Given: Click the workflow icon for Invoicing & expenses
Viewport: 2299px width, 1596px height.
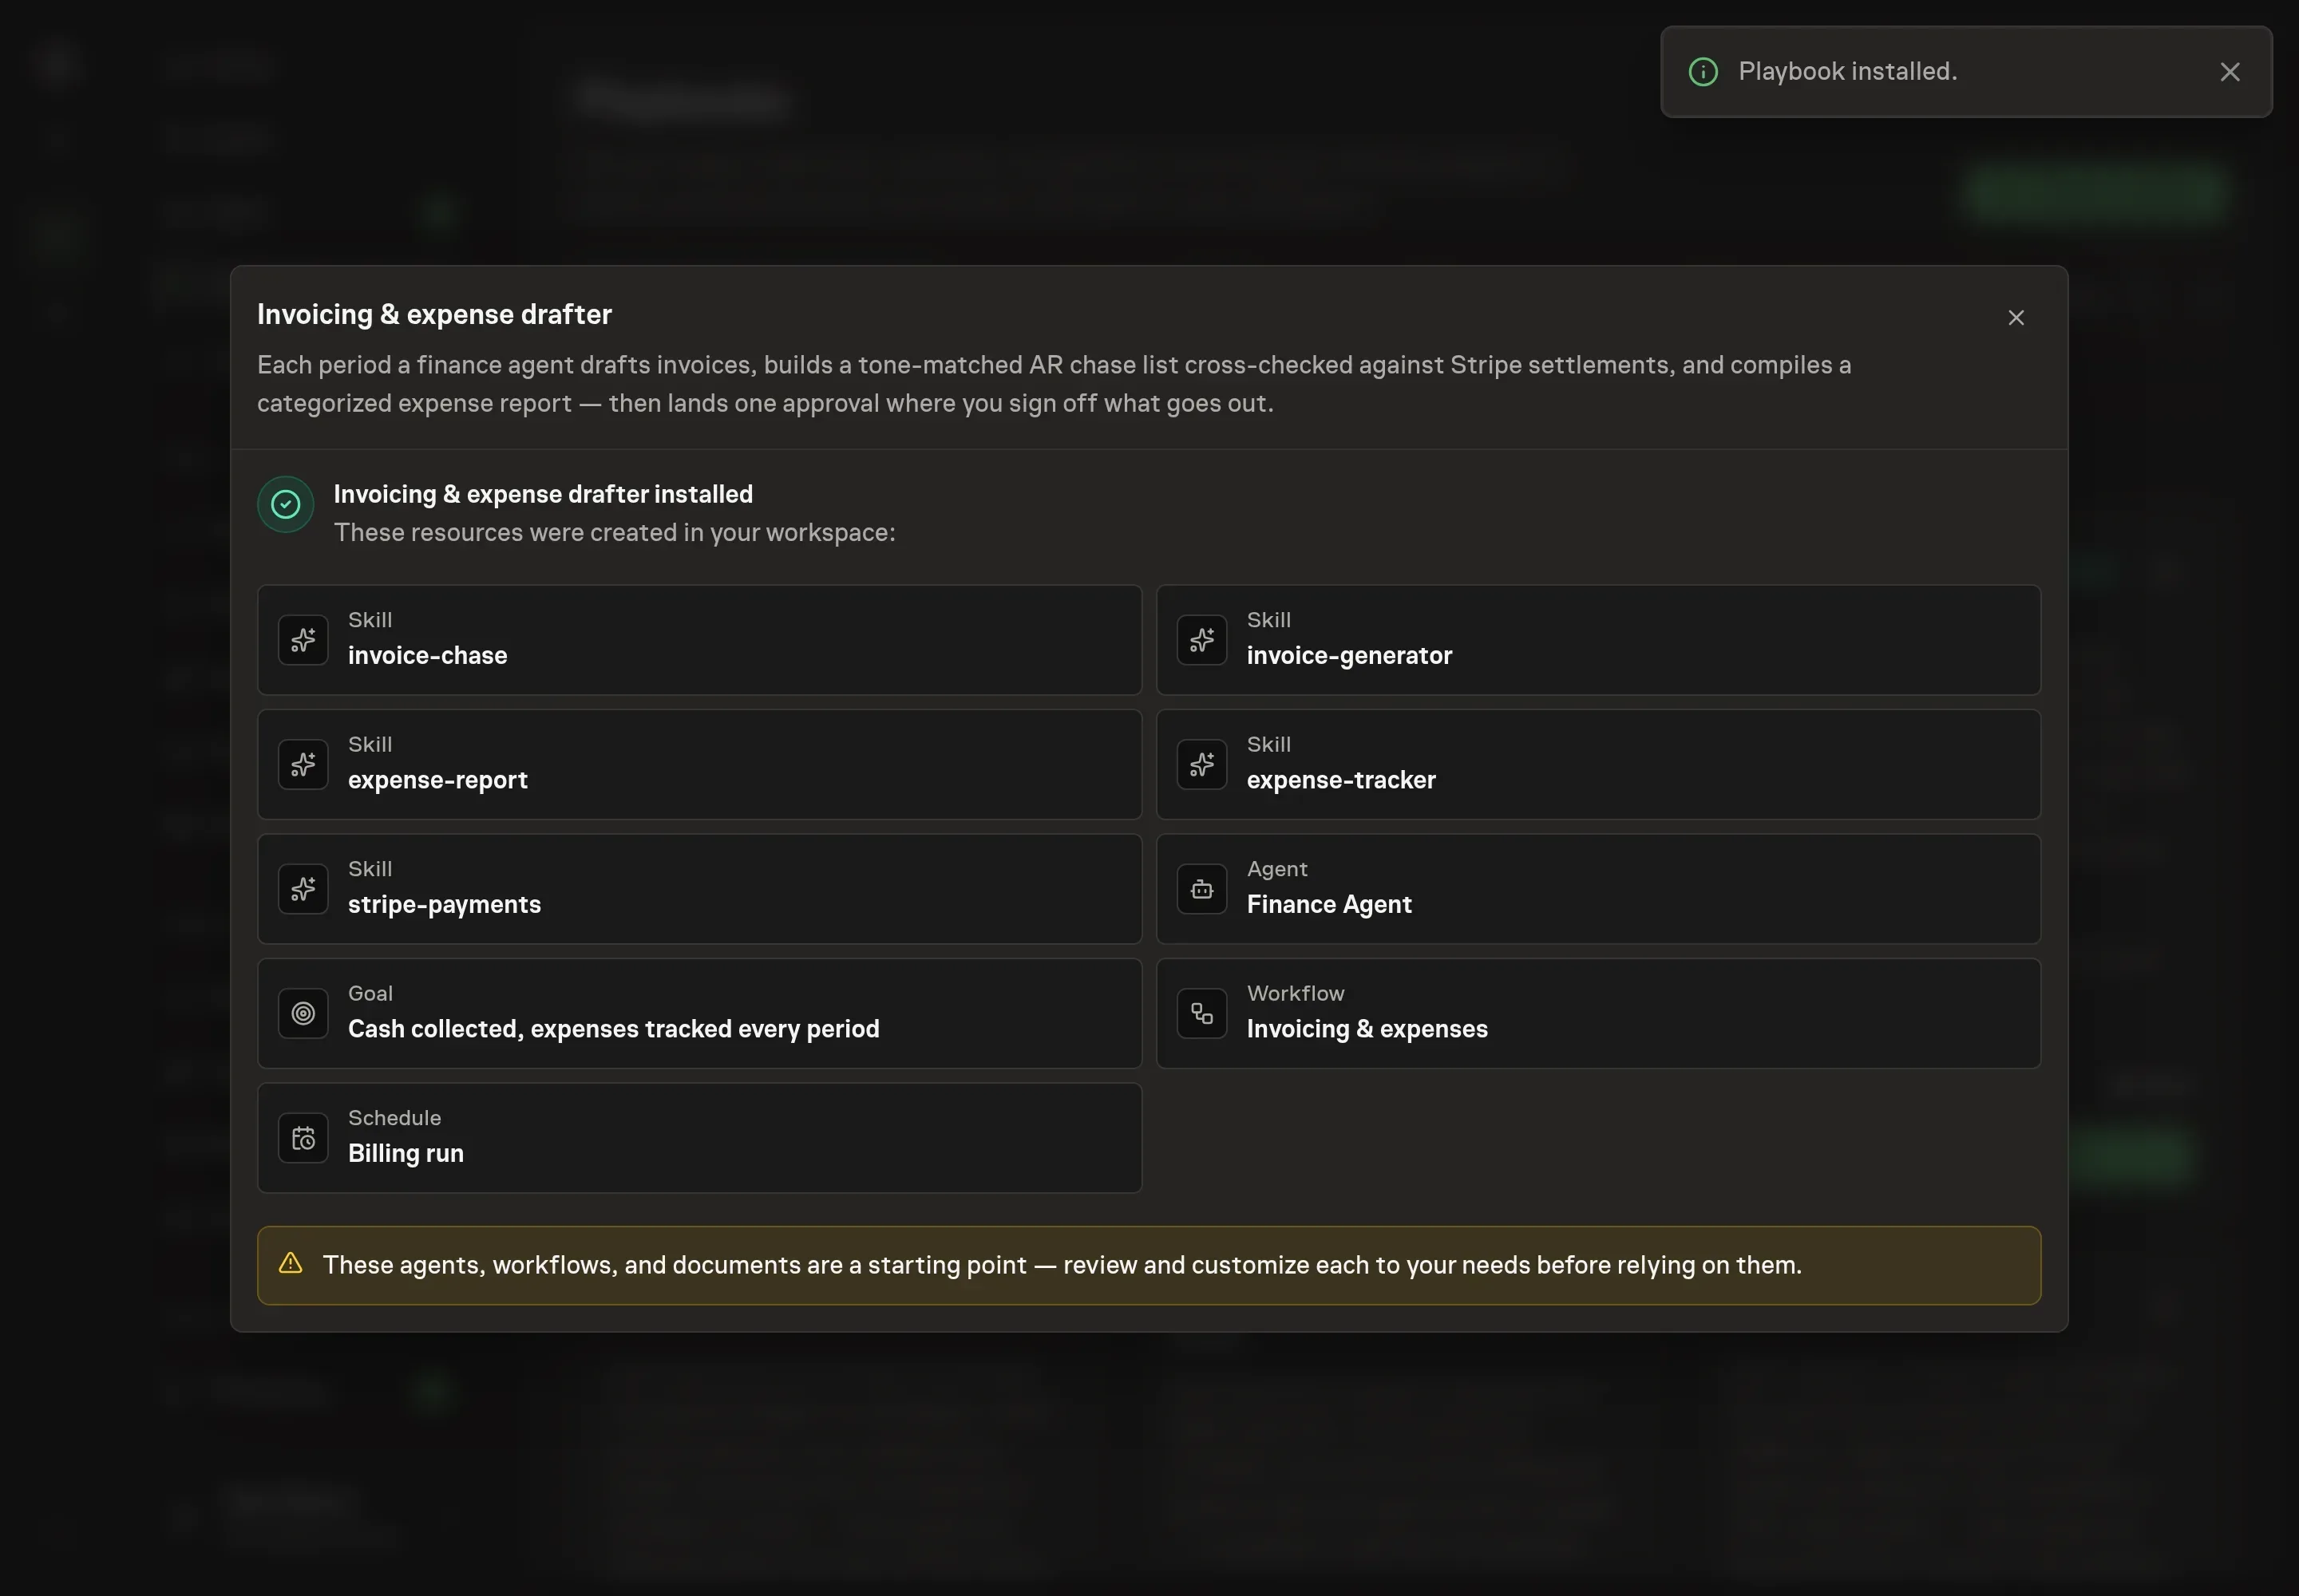Looking at the screenshot, I should pos(1201,1013).
